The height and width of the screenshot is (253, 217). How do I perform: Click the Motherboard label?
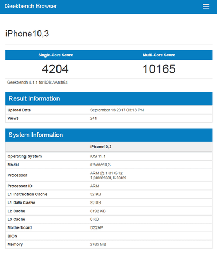20,227
